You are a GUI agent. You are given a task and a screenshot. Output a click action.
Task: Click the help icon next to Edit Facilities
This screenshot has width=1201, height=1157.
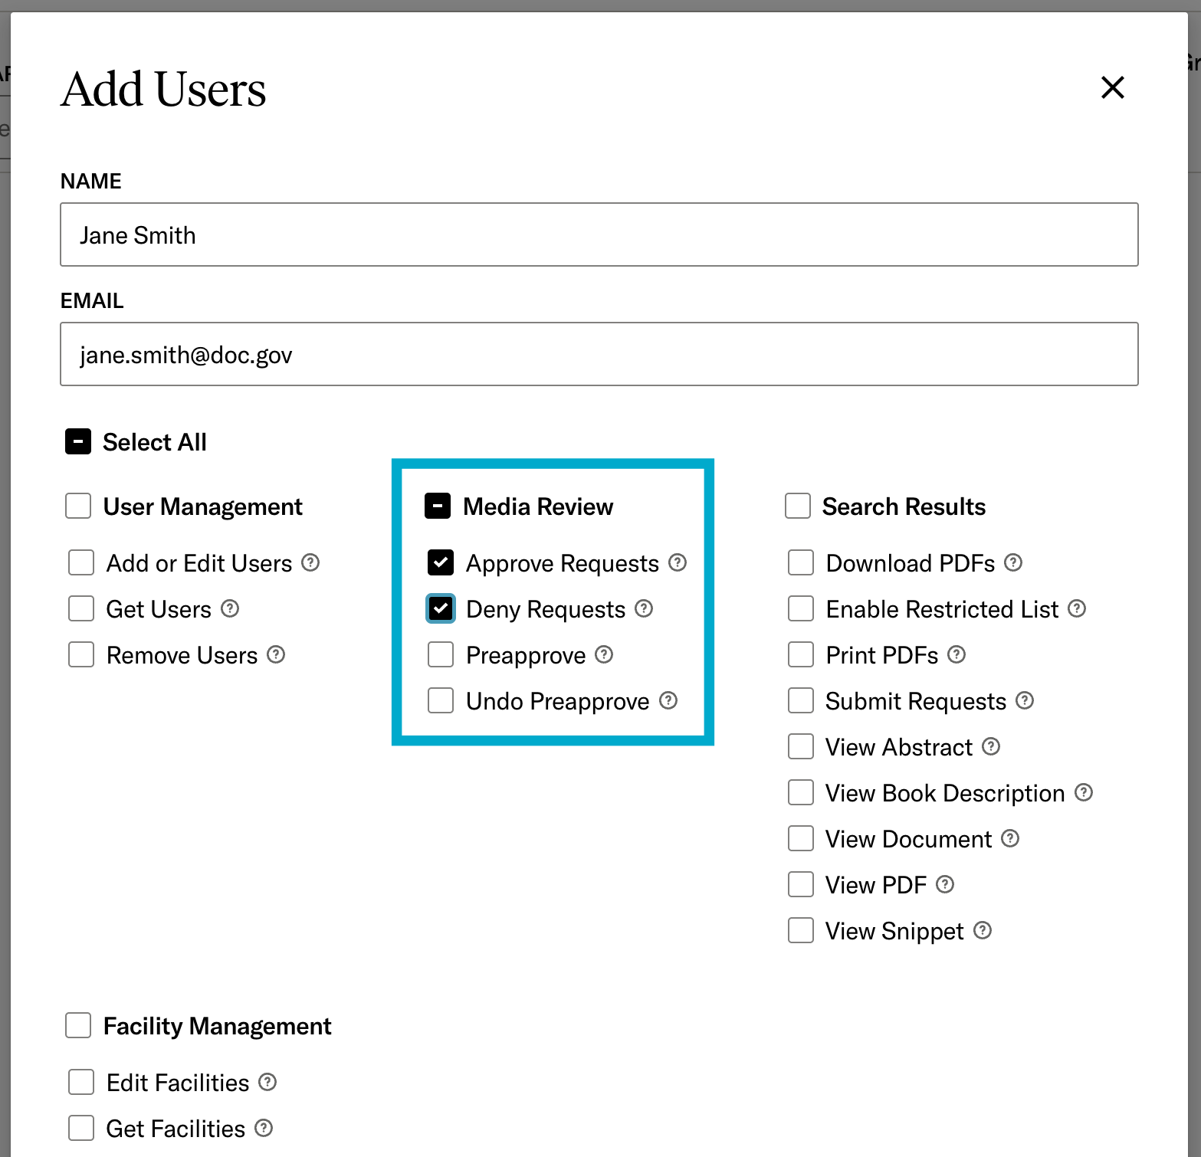267,1082
